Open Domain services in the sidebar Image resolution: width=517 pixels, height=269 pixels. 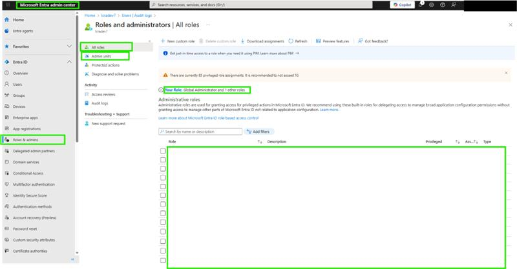pyautogui.click(x=26, y=163)
